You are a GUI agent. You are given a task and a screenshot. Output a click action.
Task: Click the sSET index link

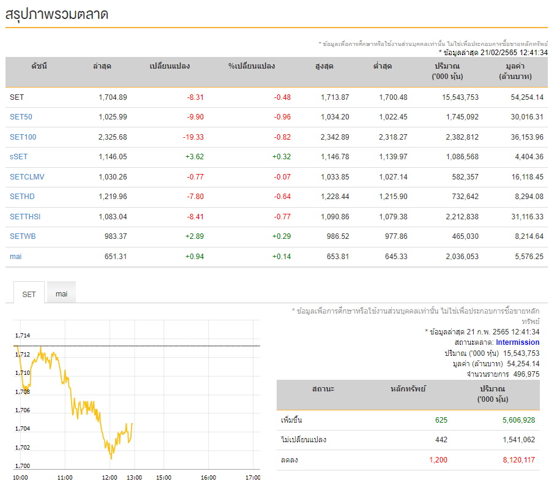(18, 157)
